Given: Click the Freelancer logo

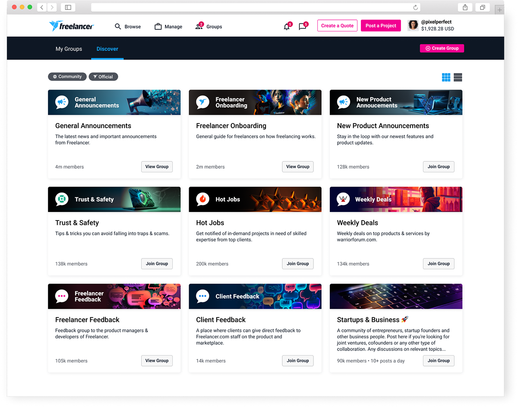Looking at the screenshot, I should (72, 26).
